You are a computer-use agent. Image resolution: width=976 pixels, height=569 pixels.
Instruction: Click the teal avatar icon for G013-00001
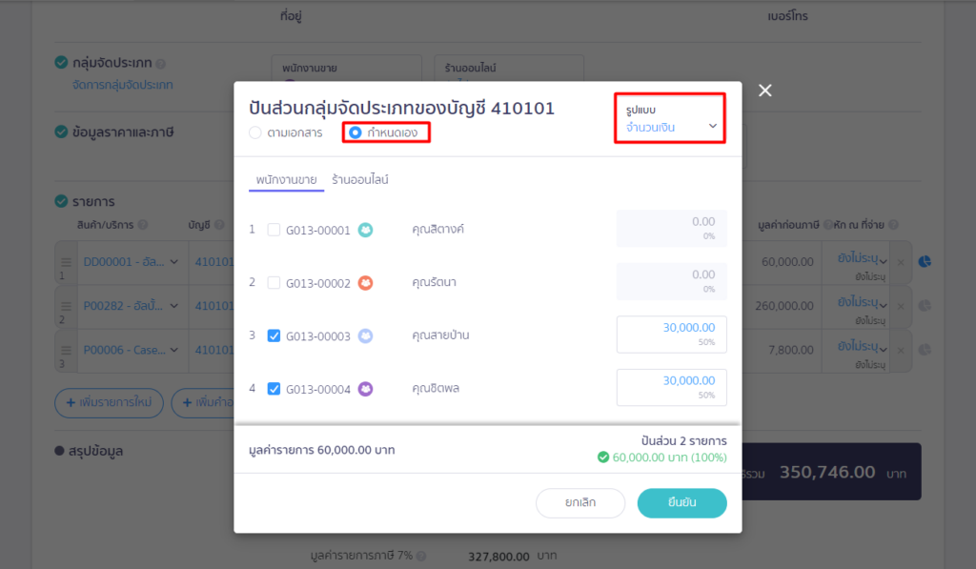coord(365,230)
